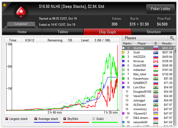Click the $627.08 result value
This screenshot has width=178, height=128.
(x=167, y=52)
